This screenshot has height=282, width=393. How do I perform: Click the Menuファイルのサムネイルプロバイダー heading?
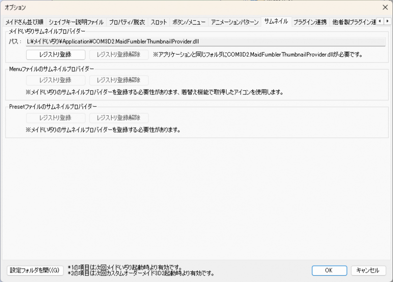[x=52, y=69]
